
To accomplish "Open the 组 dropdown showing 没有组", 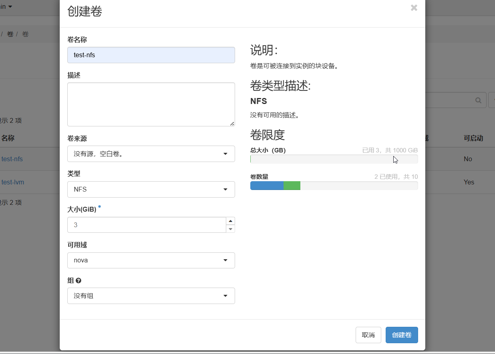I will pos(151,296).
